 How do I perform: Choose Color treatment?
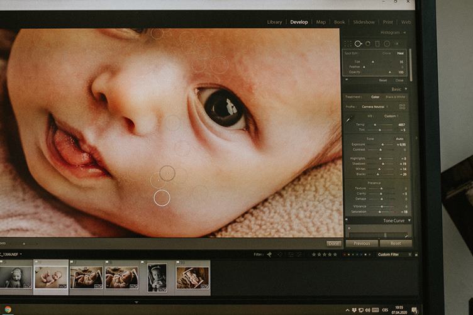pos(376,97)
